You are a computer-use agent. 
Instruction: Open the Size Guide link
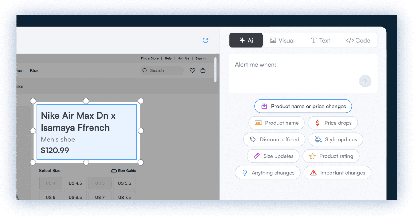point(124,171)
